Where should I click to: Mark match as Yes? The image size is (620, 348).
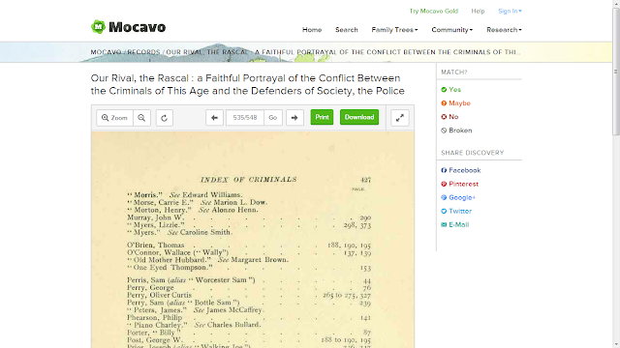(x=450, y=90)
